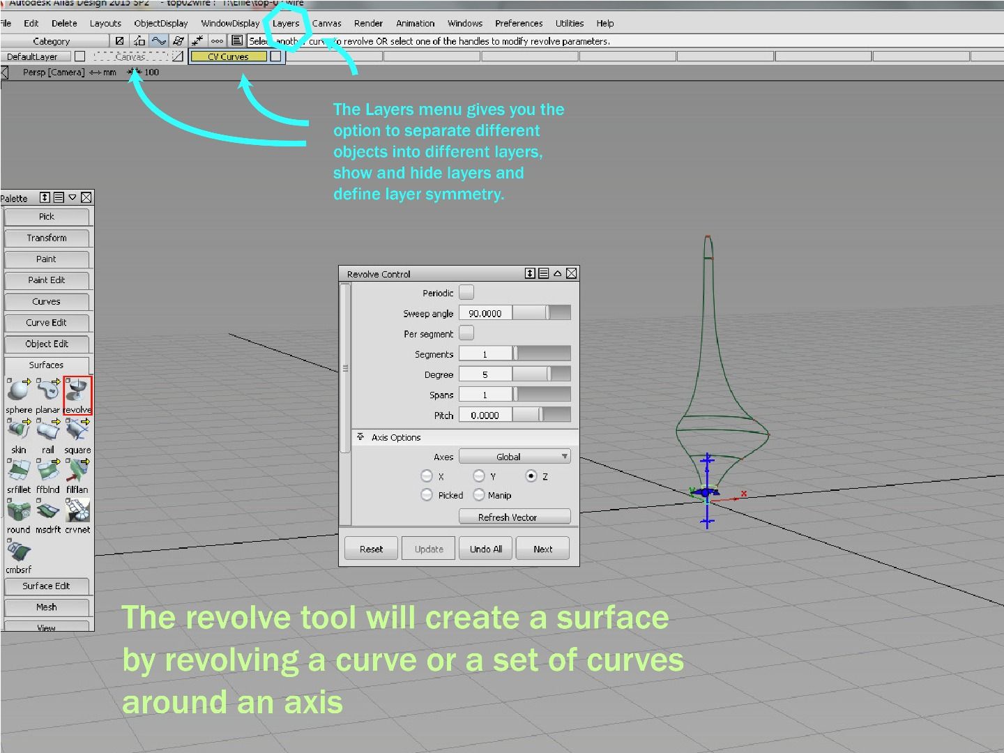
Task: Open the Layers menu
Action: [285, 23]
